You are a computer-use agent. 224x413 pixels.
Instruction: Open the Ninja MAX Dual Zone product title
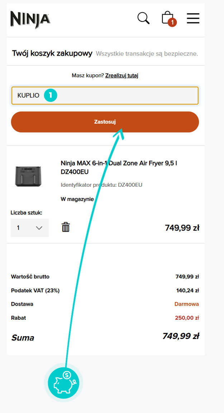119,167
